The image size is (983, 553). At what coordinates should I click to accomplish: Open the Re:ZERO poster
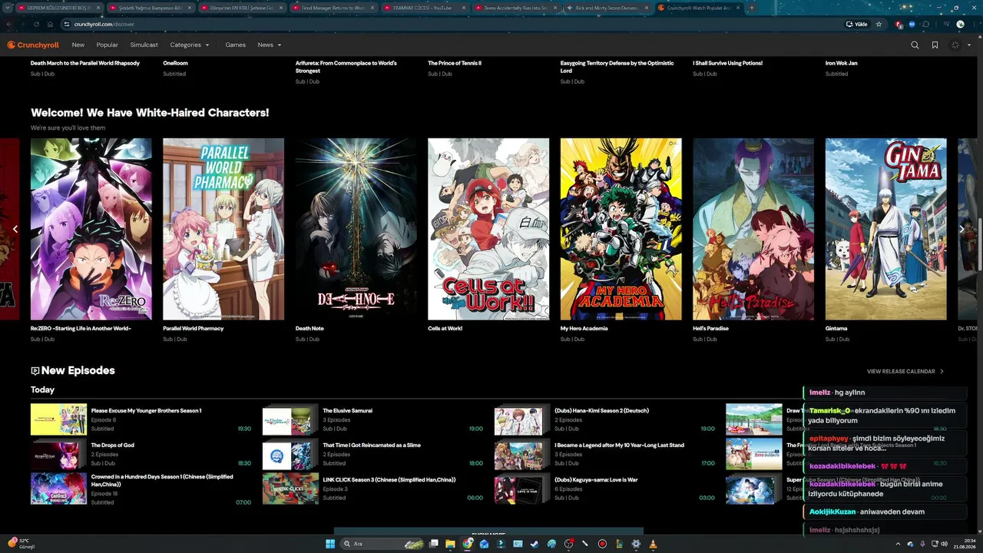(91, 229)
